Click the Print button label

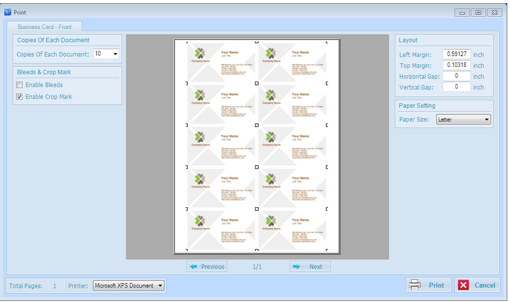coord(436,285)
